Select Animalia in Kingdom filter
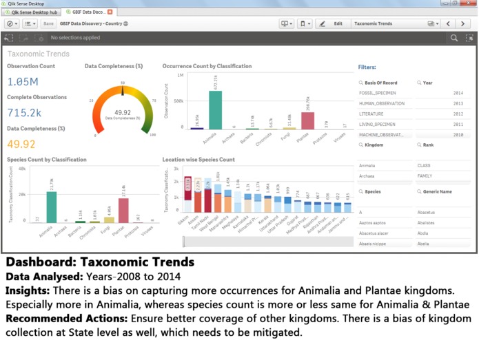This screenshot has width=479, height=340. [385, 166]
